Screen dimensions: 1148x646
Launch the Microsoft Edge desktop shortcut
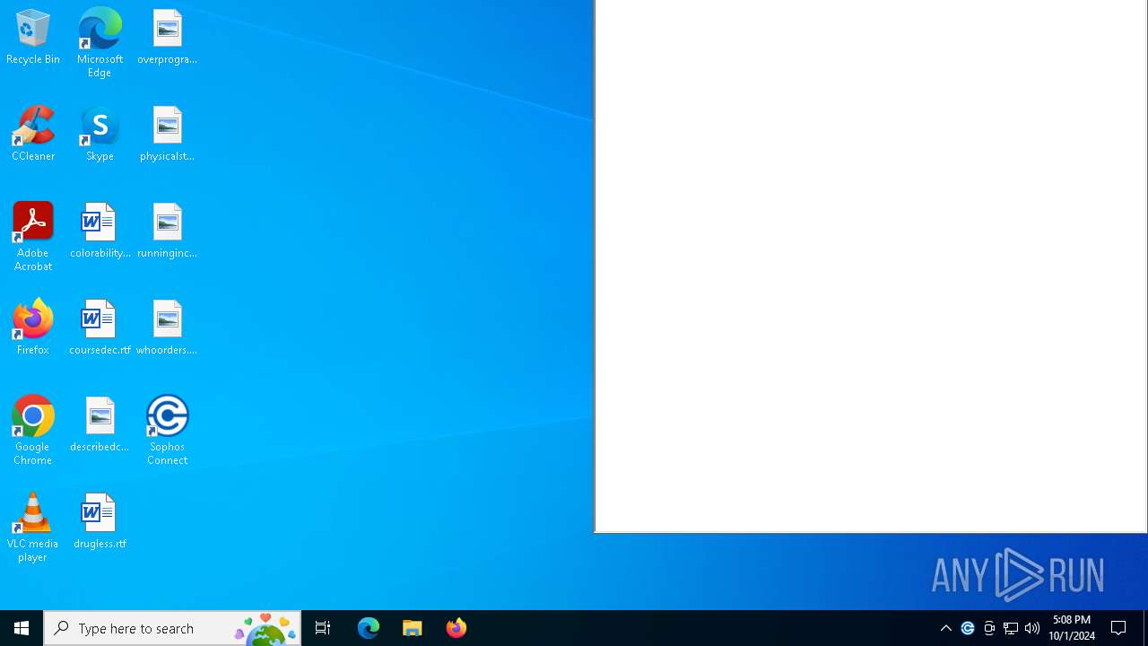click(100, 43)
